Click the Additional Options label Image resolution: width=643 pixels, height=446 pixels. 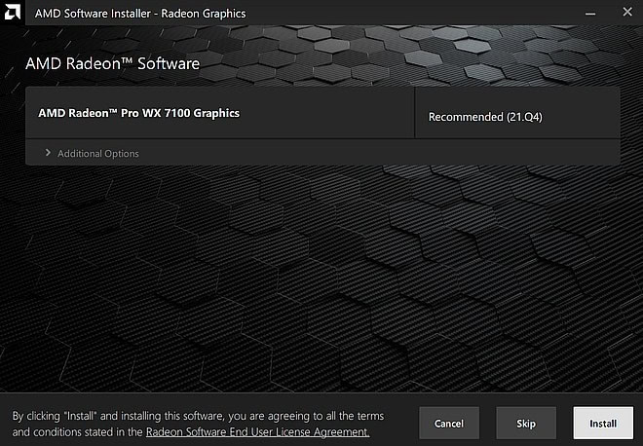pos(97,154)
